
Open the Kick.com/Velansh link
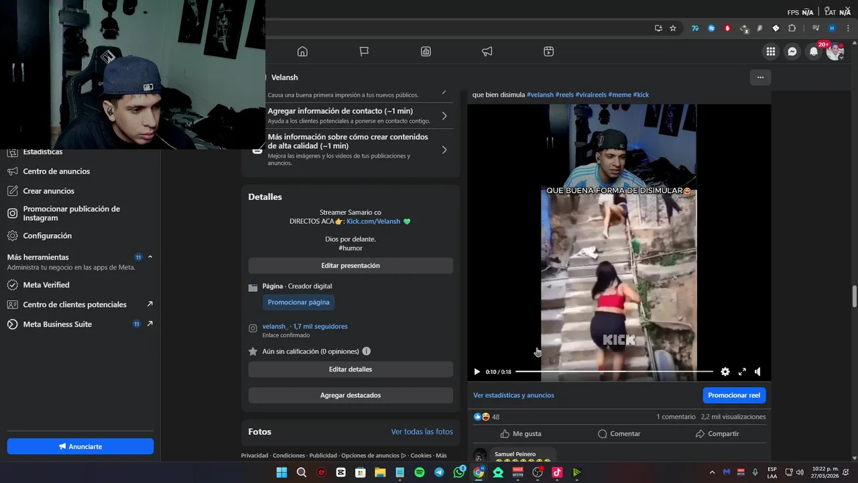tap(373, 221)
